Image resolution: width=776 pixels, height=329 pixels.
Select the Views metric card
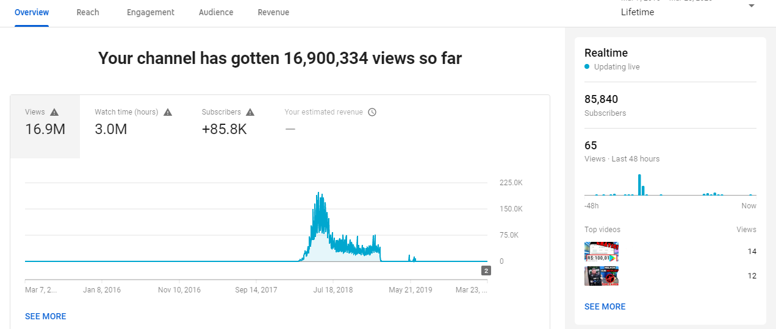click(x=45, y=127)
